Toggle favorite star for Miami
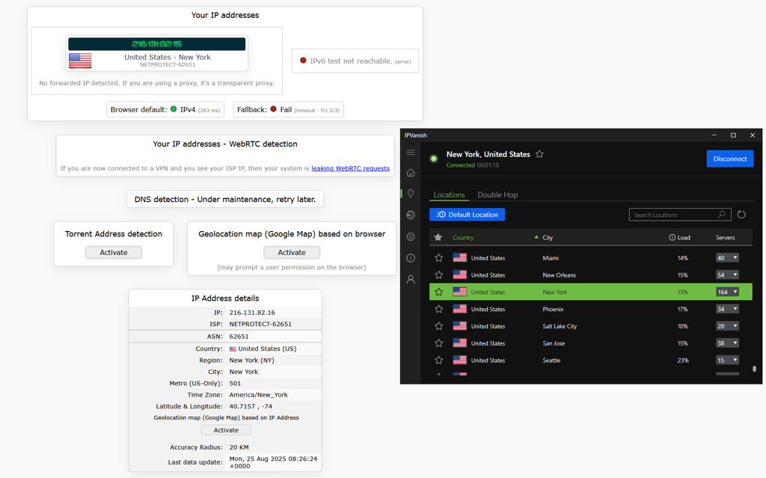Image resolution: width=766 pixels, height=478 pixels. tap(438, 257)
